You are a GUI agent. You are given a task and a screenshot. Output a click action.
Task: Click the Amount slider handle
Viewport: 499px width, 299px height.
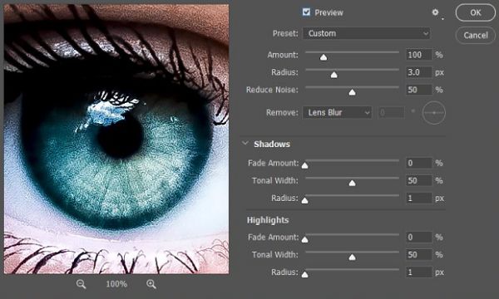tap(324, 57)
